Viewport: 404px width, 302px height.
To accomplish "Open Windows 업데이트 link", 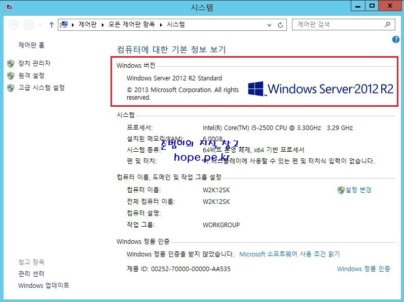I will point(44,285).
